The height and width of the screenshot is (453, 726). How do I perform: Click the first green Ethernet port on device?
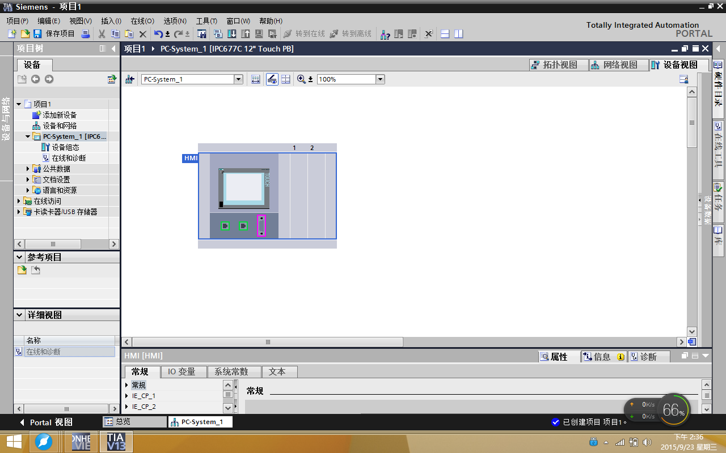point(225,226)
